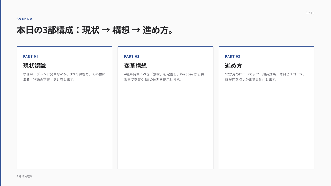This screenshot has height=186, width=331.
Task: Click the AGENDA section label
Action: click(24, 19)
